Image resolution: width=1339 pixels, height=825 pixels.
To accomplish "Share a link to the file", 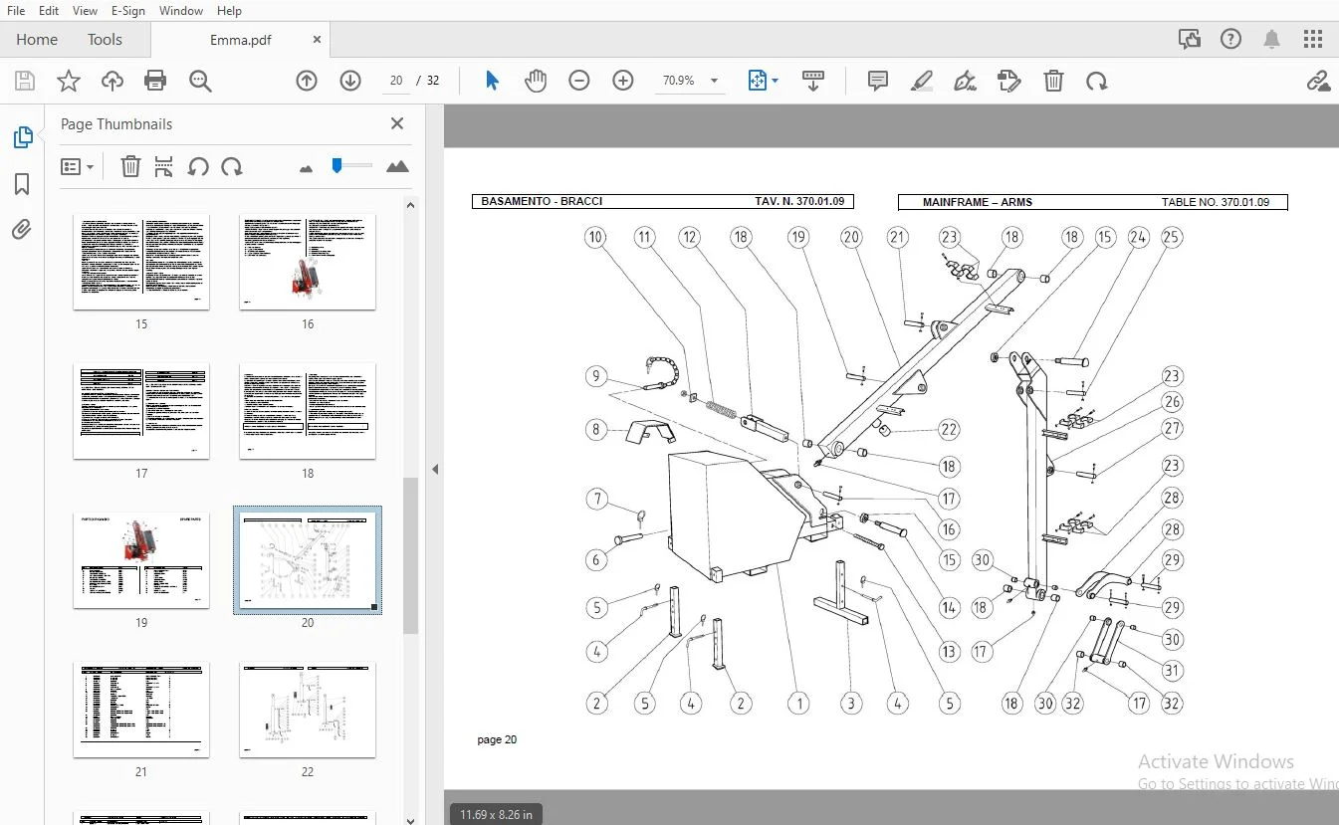I will pyautogui.click(x=1318, y=81).
